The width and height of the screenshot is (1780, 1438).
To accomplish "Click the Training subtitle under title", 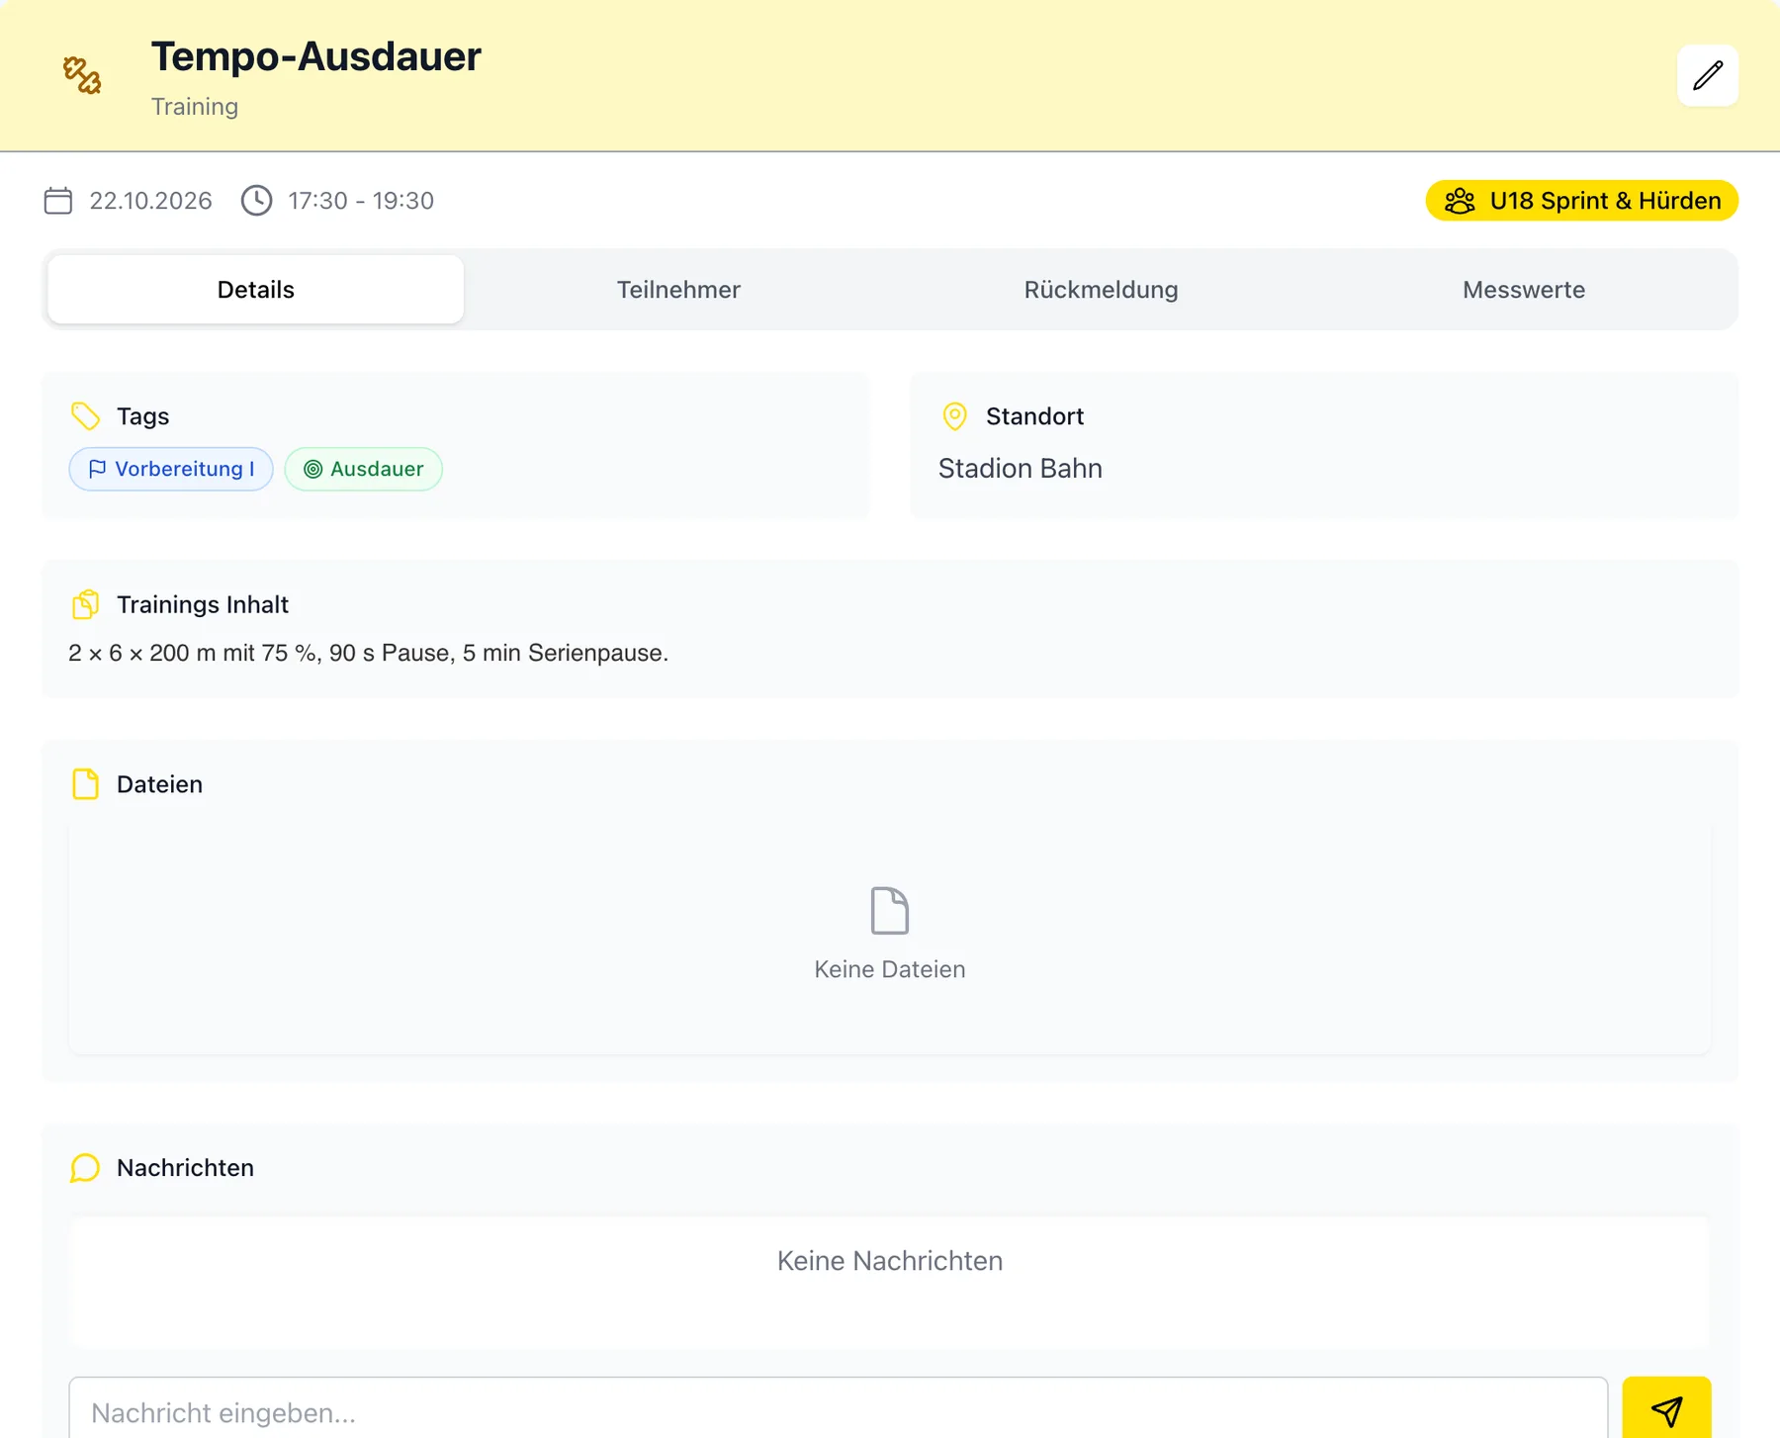I will [x=195, y=107].
